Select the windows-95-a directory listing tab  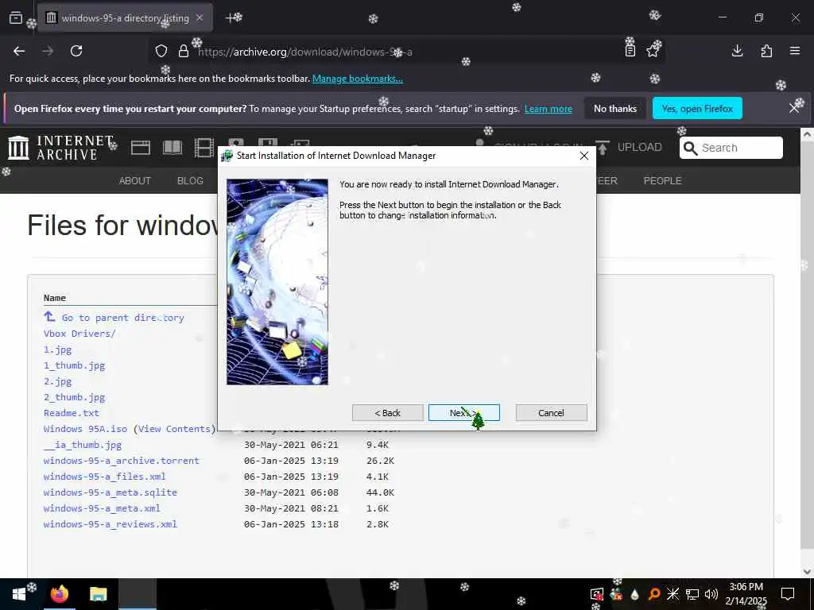(125, 17)
